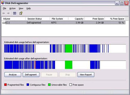Toggle the console tree pane icon
Image resolution: width=130 pixels, height=95 pixels.
pos(15,13)
